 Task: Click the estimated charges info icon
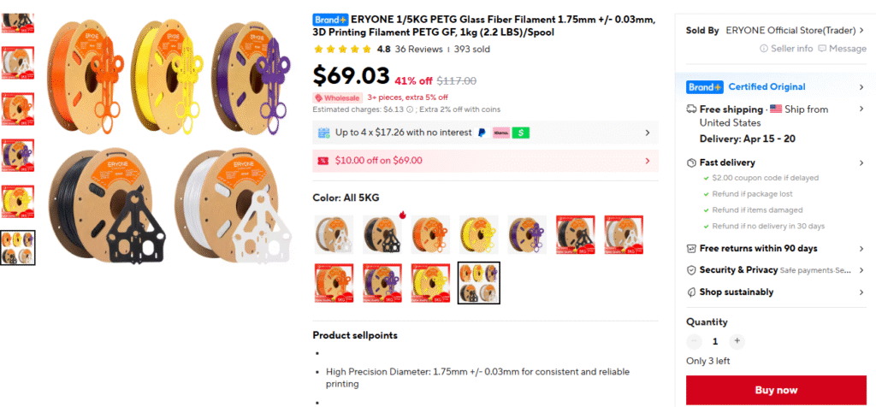(x=410, y=109)
